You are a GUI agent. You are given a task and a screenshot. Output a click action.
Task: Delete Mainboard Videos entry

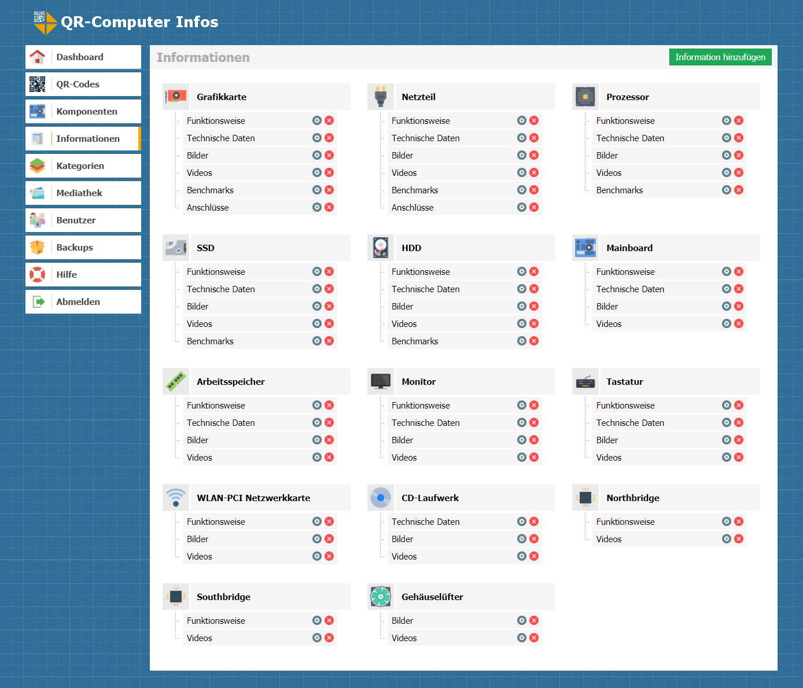tap(739, 323)
